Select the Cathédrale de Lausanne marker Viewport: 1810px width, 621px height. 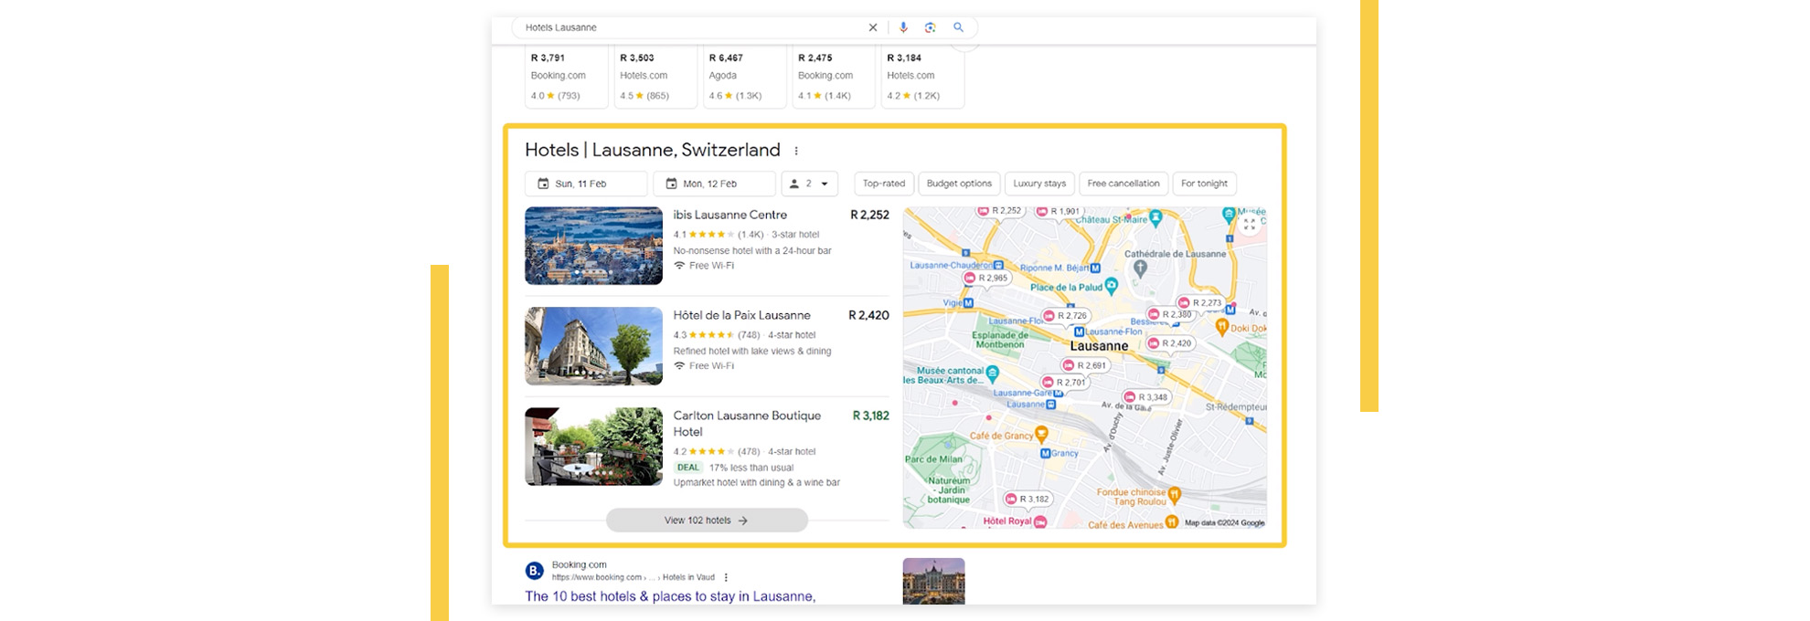pyautogui.click(x=1140, y=268)
